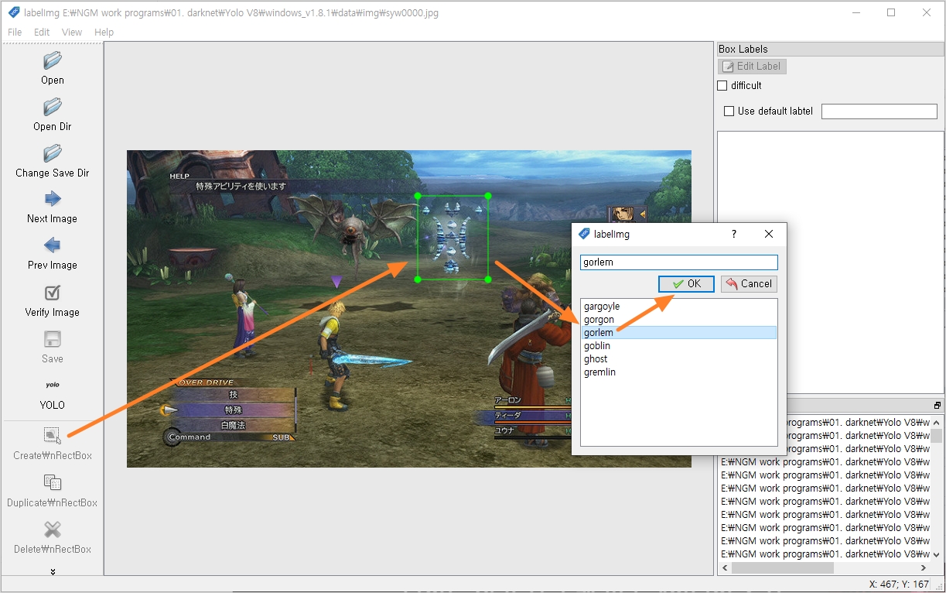This screenshot has height=593, width=946.
Task: Minimize the labelImg main window
Action: [x=855, y=12]
